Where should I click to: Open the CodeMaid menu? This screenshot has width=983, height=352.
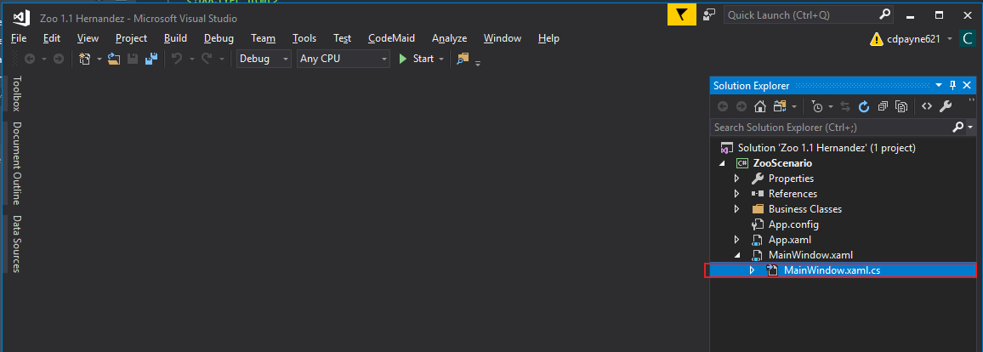[x=393, y=38]
